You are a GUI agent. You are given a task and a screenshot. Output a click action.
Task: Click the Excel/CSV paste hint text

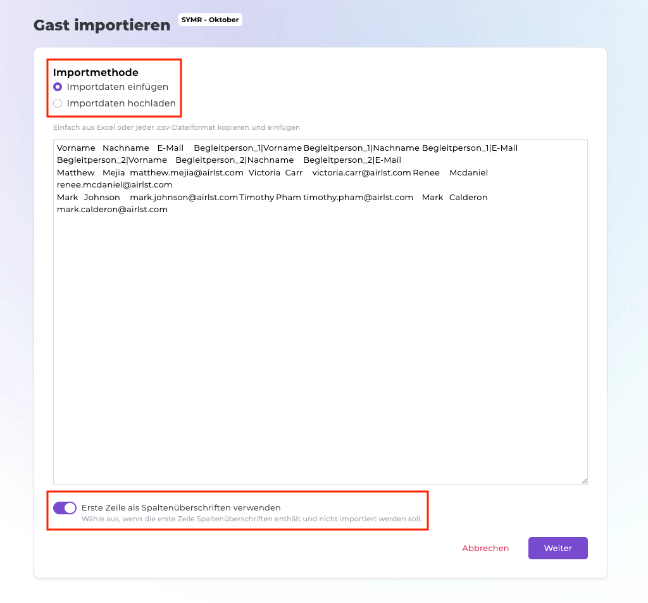coord(177,127)
